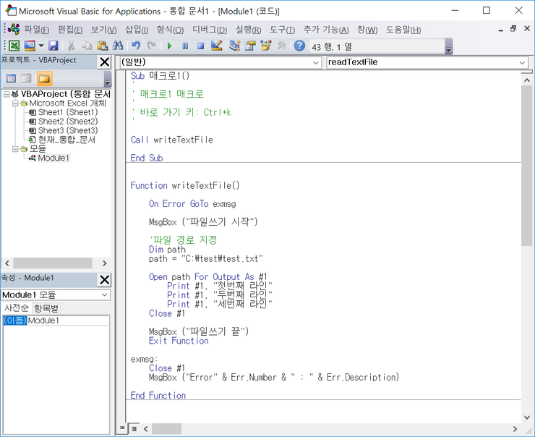Image resolution: width=535 pixels, height=437 pixels.
Task: Click the Break pause icon in toolbar
Action: coord(185,46)
